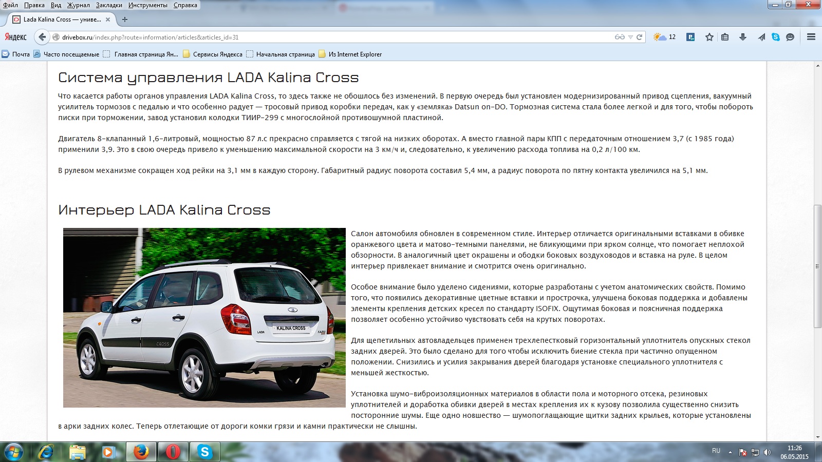Click paragraph starting 'Двигатель 8-клапанный'
Viewport: 822px width, 462px height.
click(x=396, y=144)
